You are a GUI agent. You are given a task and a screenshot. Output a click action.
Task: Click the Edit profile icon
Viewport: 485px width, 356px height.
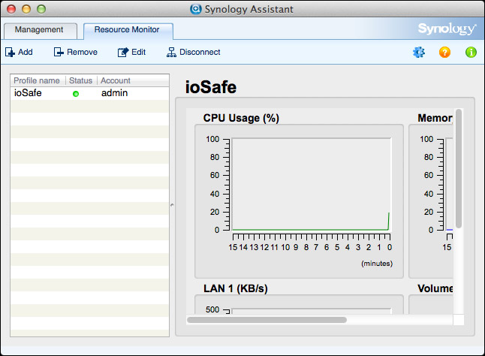pyautogui.click(x=123, y=53)
